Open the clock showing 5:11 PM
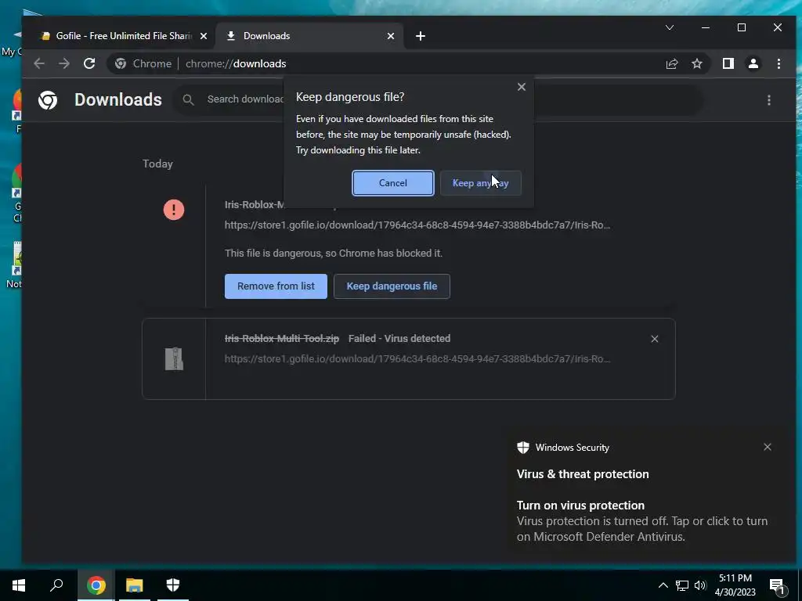Image resolution: width=802 pixels, height=601 pixels. pos(735,585)
